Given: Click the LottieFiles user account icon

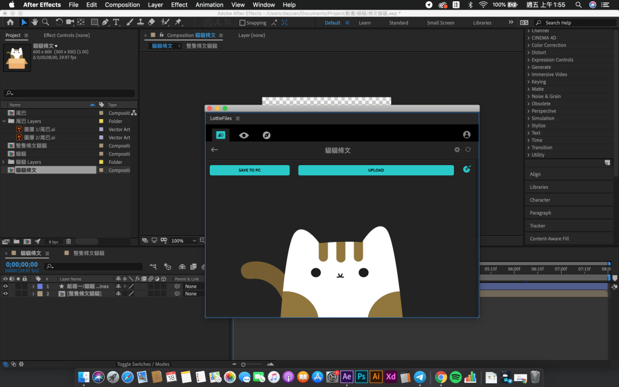Looking at the screenshot, I should coord(467,135).
